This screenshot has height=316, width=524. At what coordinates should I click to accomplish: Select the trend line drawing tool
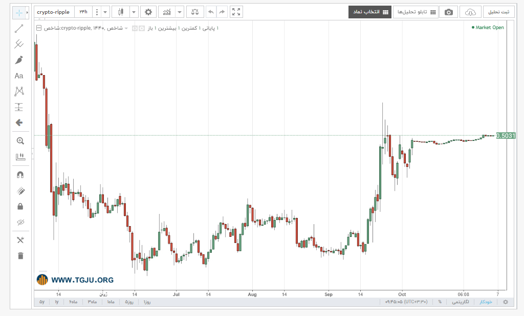[19, 29]
